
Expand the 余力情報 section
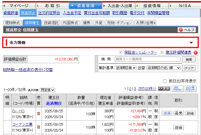coord(191,43)
